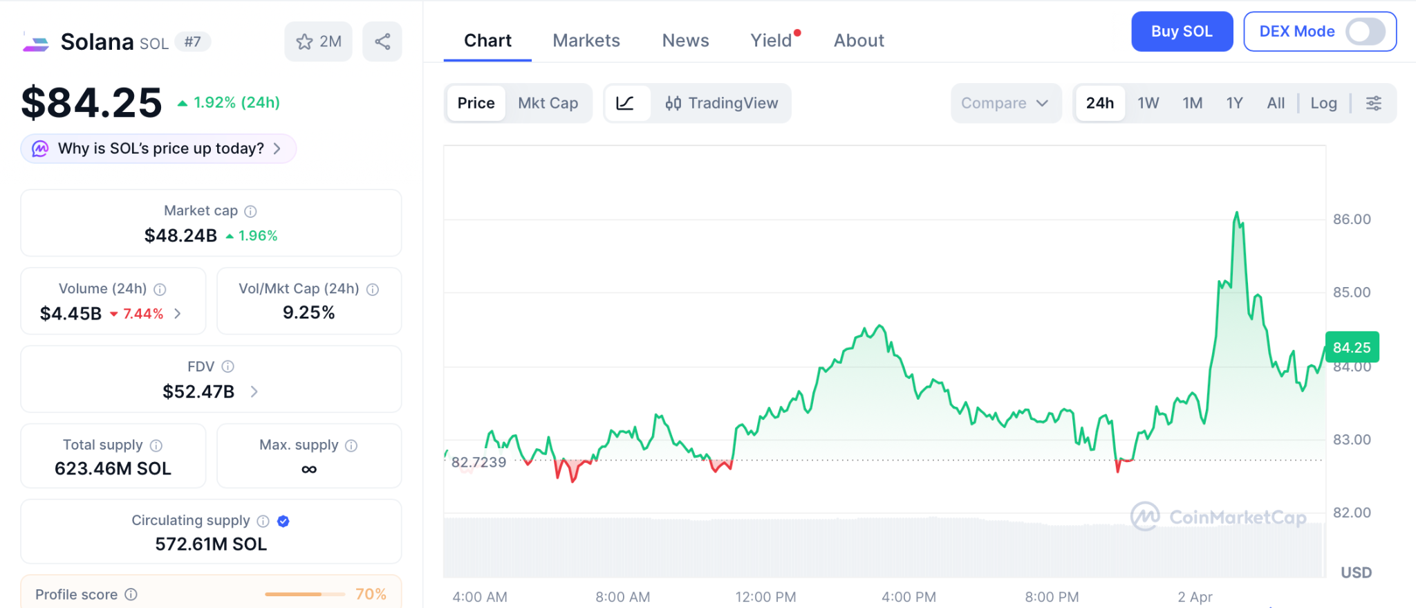Image resolution: width=1416 pixels, height=608 pixels.
Task: Open the Yield tab
Action: [x=771, y=41]
